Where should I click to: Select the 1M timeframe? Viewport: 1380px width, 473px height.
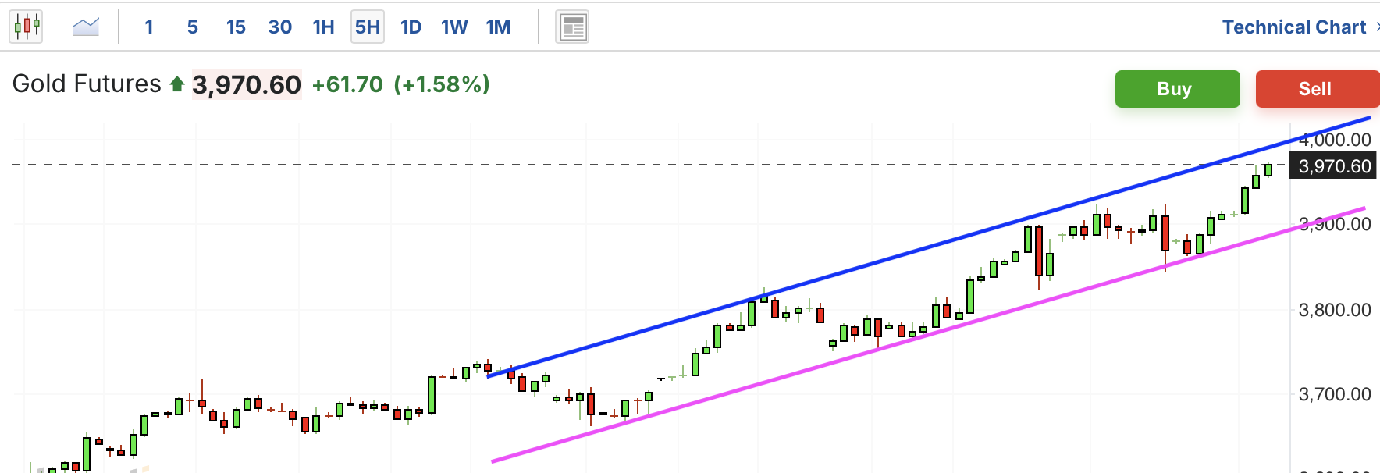pyautogui.click(x=498, y=27)
